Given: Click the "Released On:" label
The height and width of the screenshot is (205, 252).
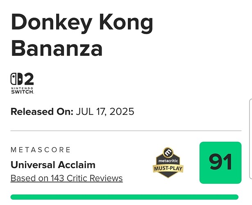Looking at the screenshot, I should [42, 112].
